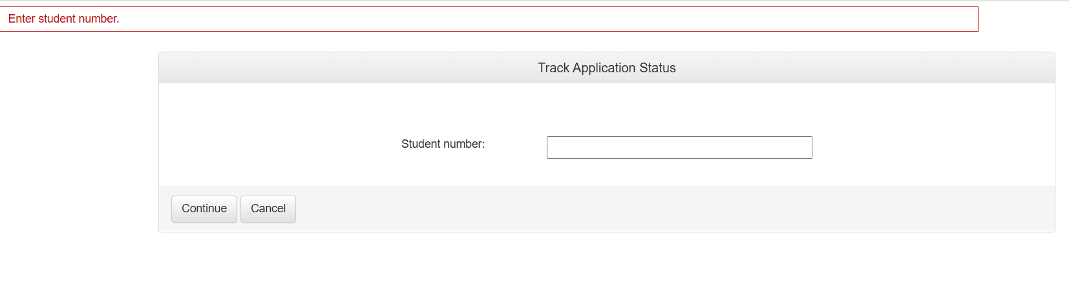Click inside the empty student number box
This screenshot has height=304, width=1069.
[x=679, y=147]
